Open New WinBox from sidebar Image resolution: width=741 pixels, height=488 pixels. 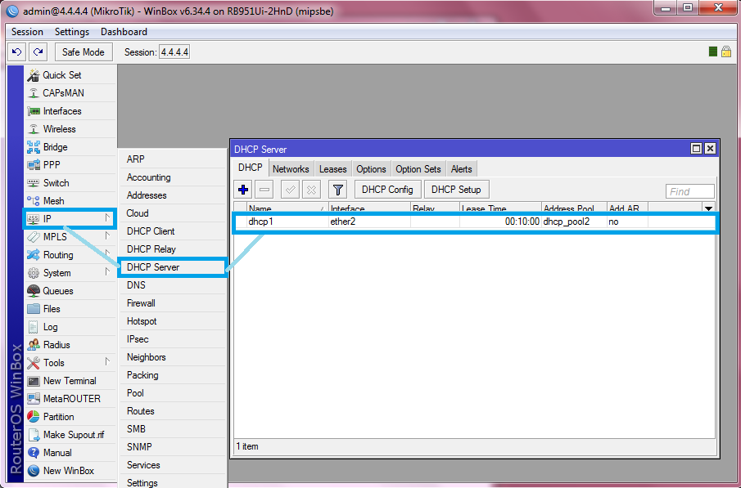(x=70, y=471)
